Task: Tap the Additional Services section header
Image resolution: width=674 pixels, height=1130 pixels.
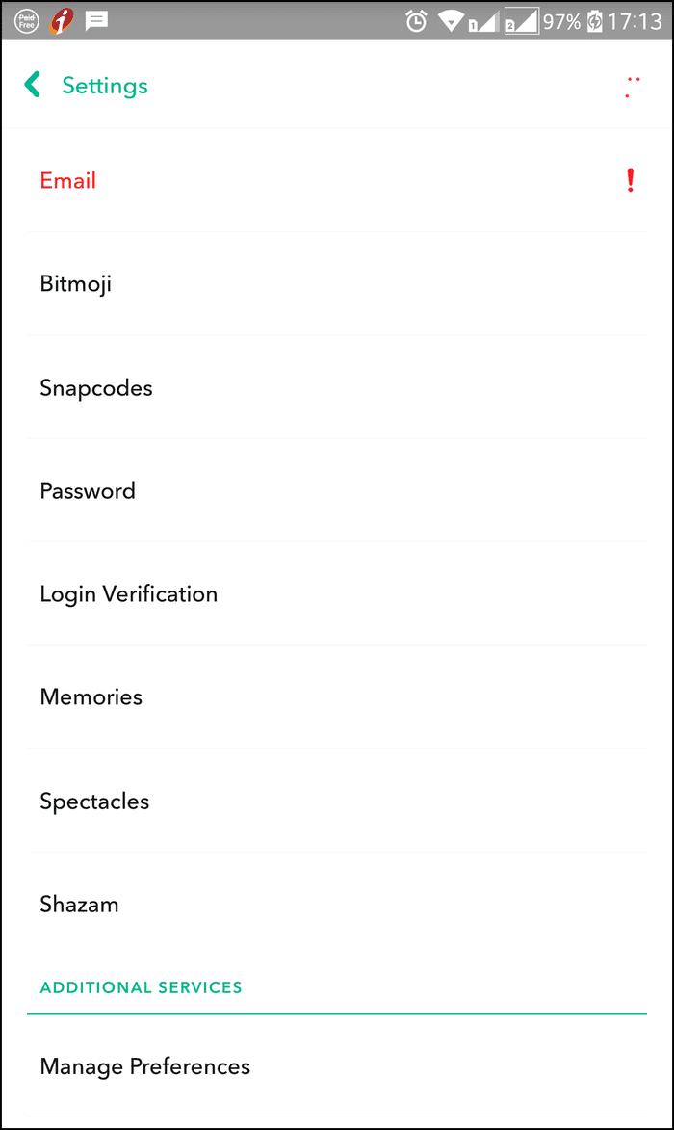Action: point(142,987)
